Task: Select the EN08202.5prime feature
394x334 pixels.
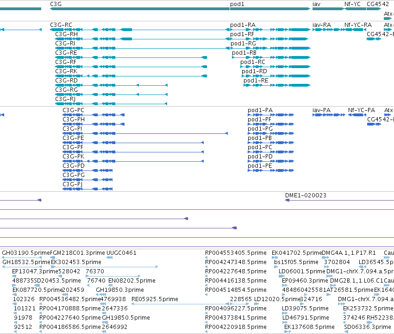Action: [132, 281]
